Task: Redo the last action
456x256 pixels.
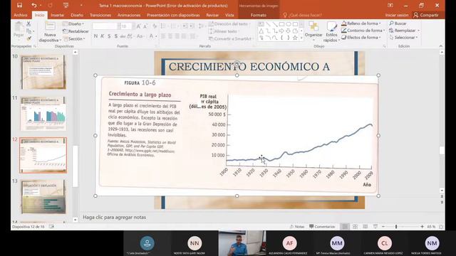Action: point(50,5)
